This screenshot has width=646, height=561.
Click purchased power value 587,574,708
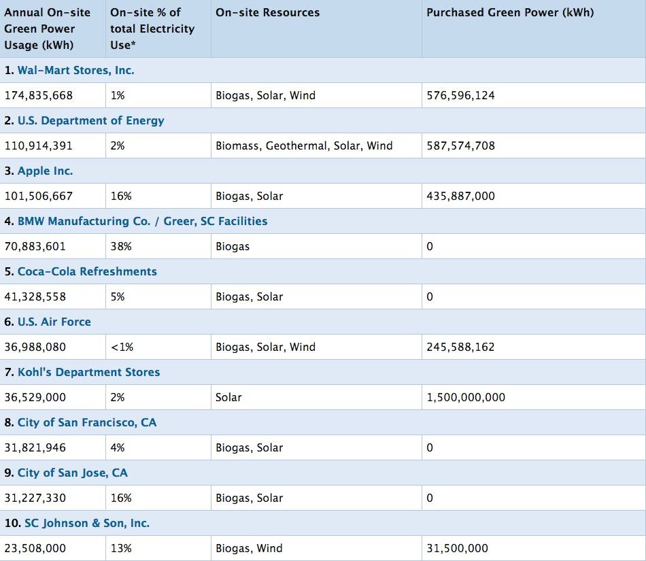[x=460, y=146]
